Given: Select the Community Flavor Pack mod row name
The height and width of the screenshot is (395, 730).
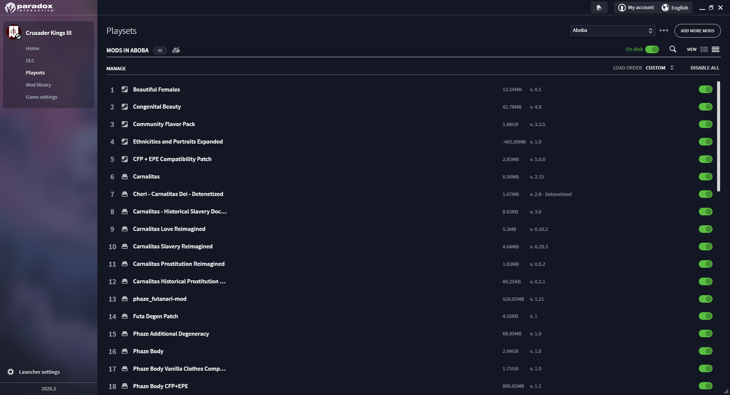Looking at the screenshot, I should click(164, 124).
